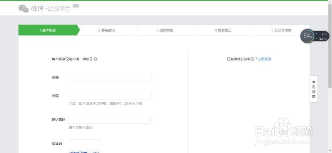332x153 pixels.
Task: Open the 常见问题 side panel
Action: click(x=314, y=89)
